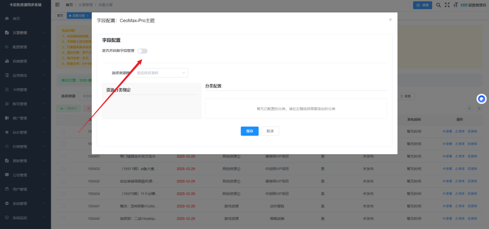489x229 pixels.
Task: Click 修改 for row 150441
Action: coord(460,206)
